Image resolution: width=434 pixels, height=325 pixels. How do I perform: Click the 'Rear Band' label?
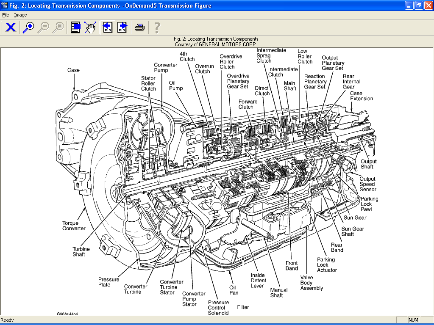(337, 247)
